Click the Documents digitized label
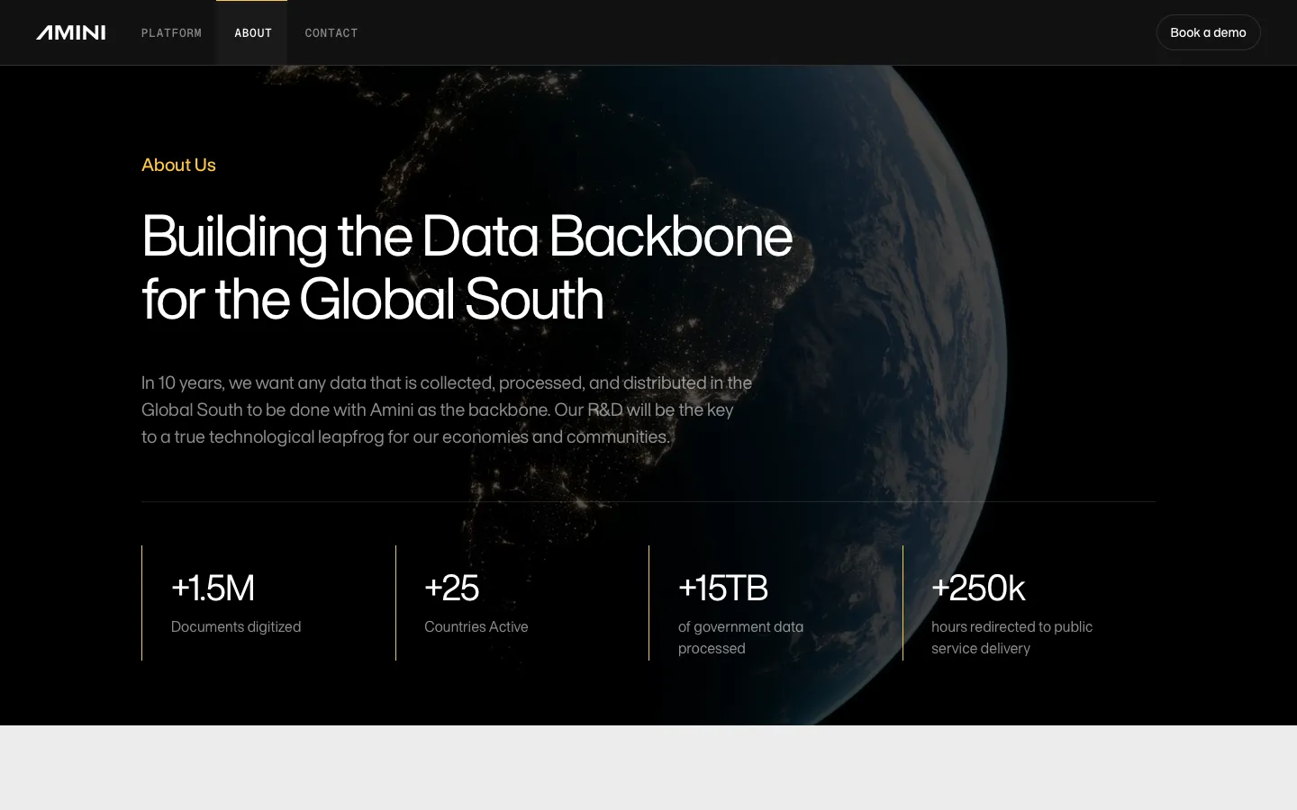Screen dimensions: 1297x810 tap(236, 626)
